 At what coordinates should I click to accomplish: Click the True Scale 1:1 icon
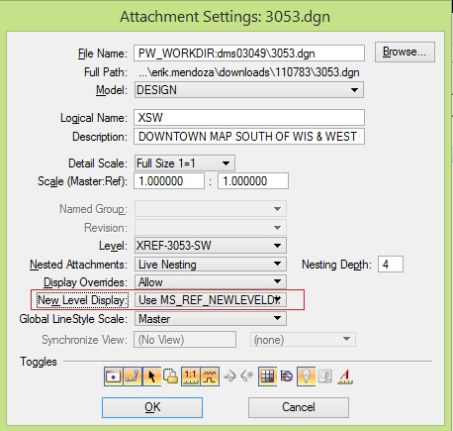(191, 377)
